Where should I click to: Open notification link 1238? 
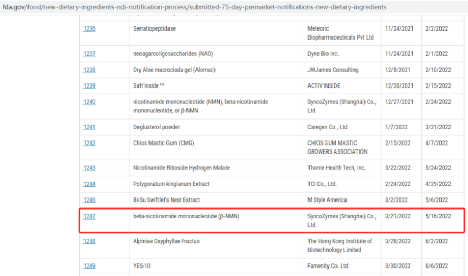(x=89, y=70)
